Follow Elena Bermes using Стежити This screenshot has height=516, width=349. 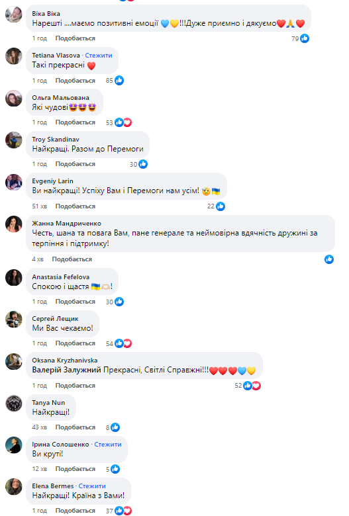click(92, 486)
